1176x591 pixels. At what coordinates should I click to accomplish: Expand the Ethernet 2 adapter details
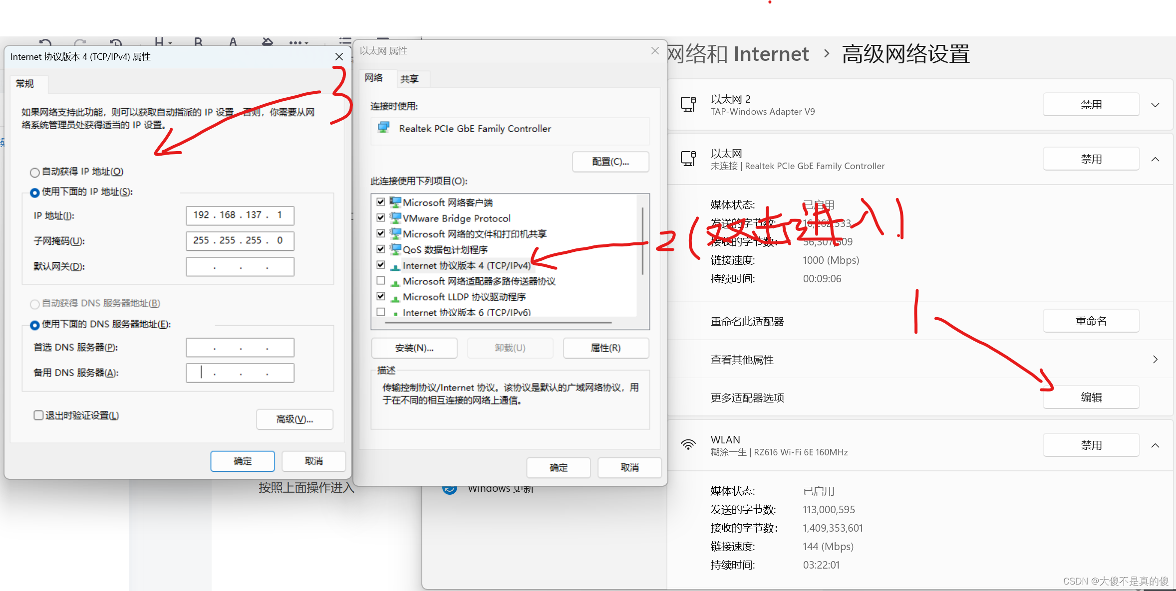[1155, 105]
